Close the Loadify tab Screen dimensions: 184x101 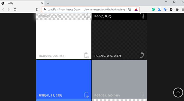[x=42, y=3]
